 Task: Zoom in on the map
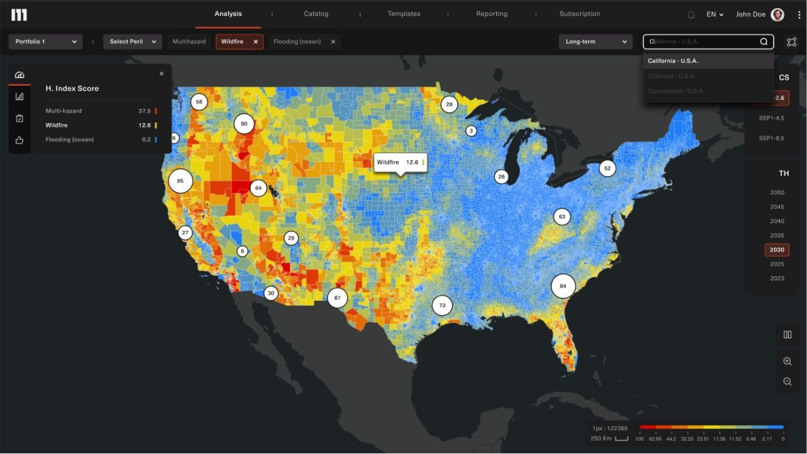pos(787,361)
